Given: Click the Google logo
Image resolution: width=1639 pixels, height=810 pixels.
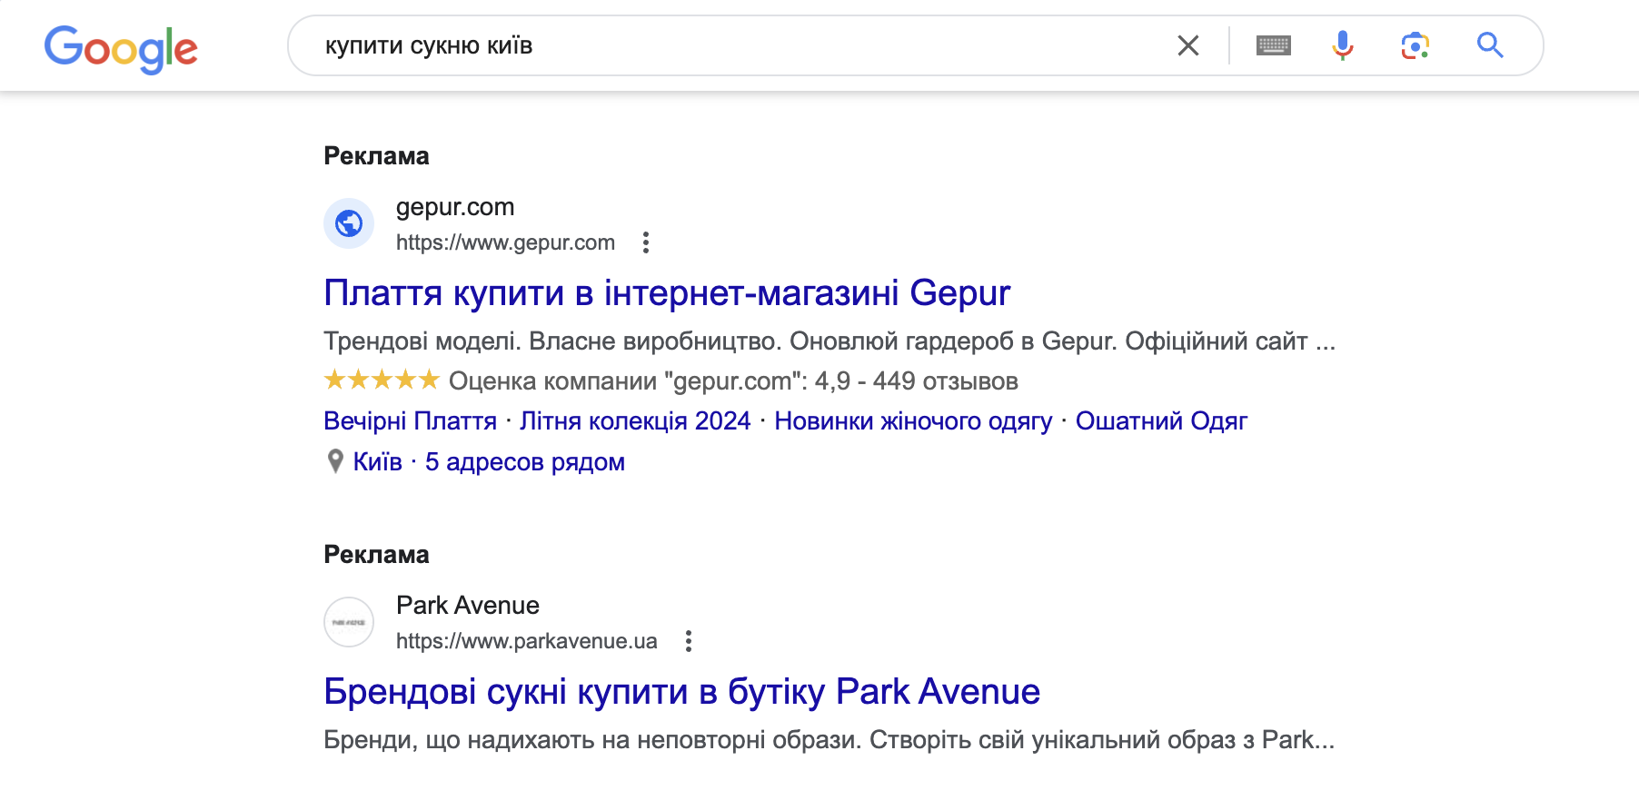Looking at the screenshot, I should pos(121,48).
